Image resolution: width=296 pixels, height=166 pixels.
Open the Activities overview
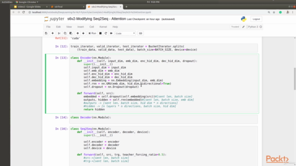7,2
